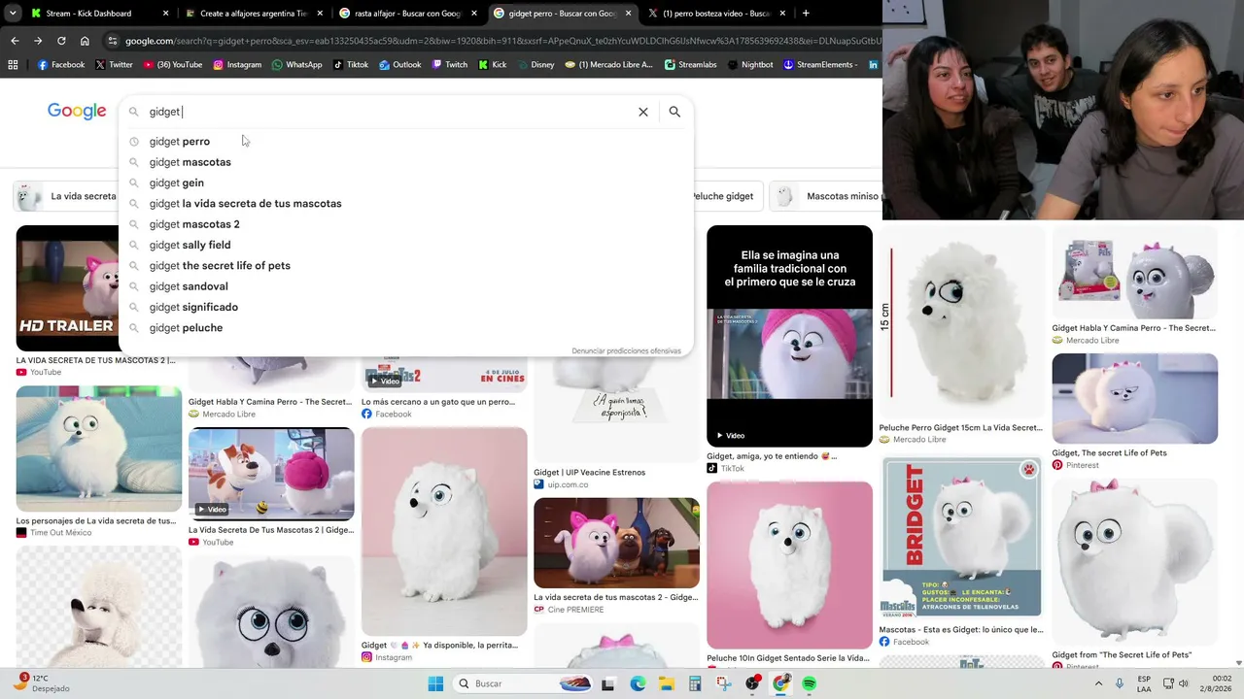Click the browser forward arrow

pos(38,41)
